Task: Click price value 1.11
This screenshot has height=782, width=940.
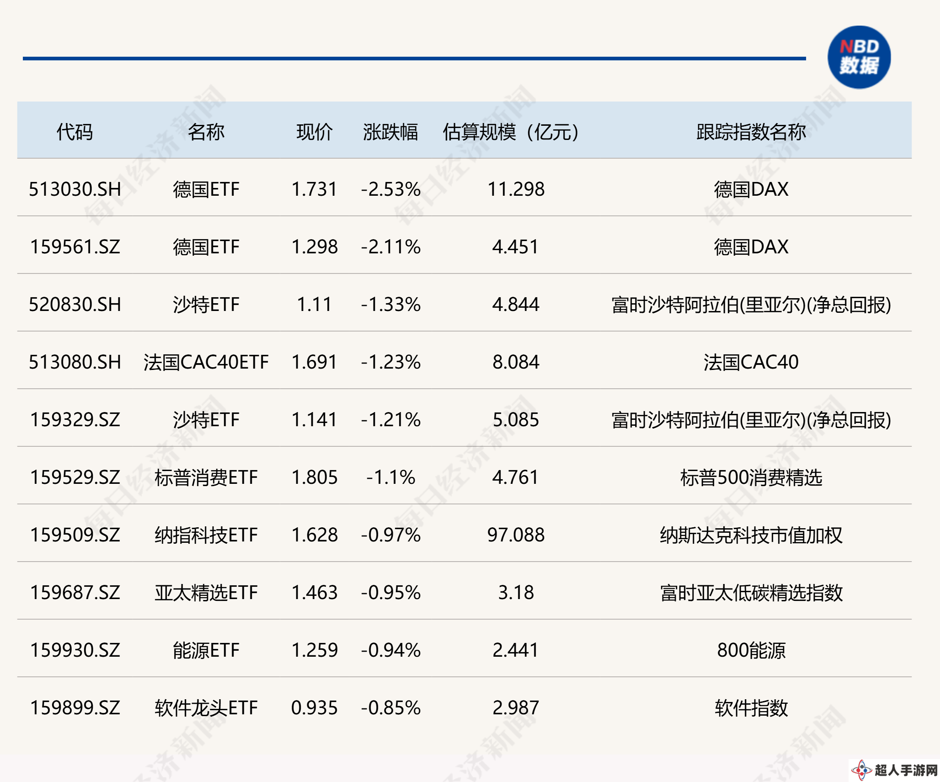Action: [315, 304]
